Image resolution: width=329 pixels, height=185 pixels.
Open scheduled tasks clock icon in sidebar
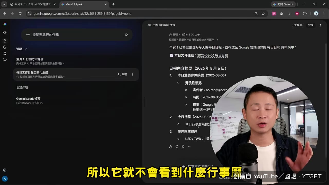pyautogui.click(x=5, y=47)
